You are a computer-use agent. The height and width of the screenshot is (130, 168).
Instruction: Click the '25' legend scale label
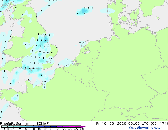point(51,129)
